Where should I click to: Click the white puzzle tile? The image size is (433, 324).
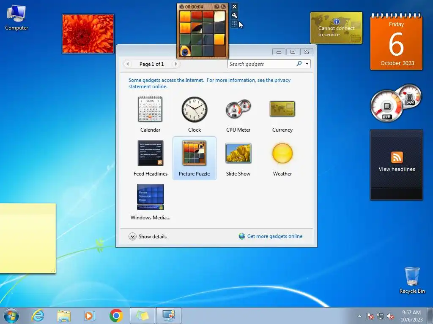219,16
